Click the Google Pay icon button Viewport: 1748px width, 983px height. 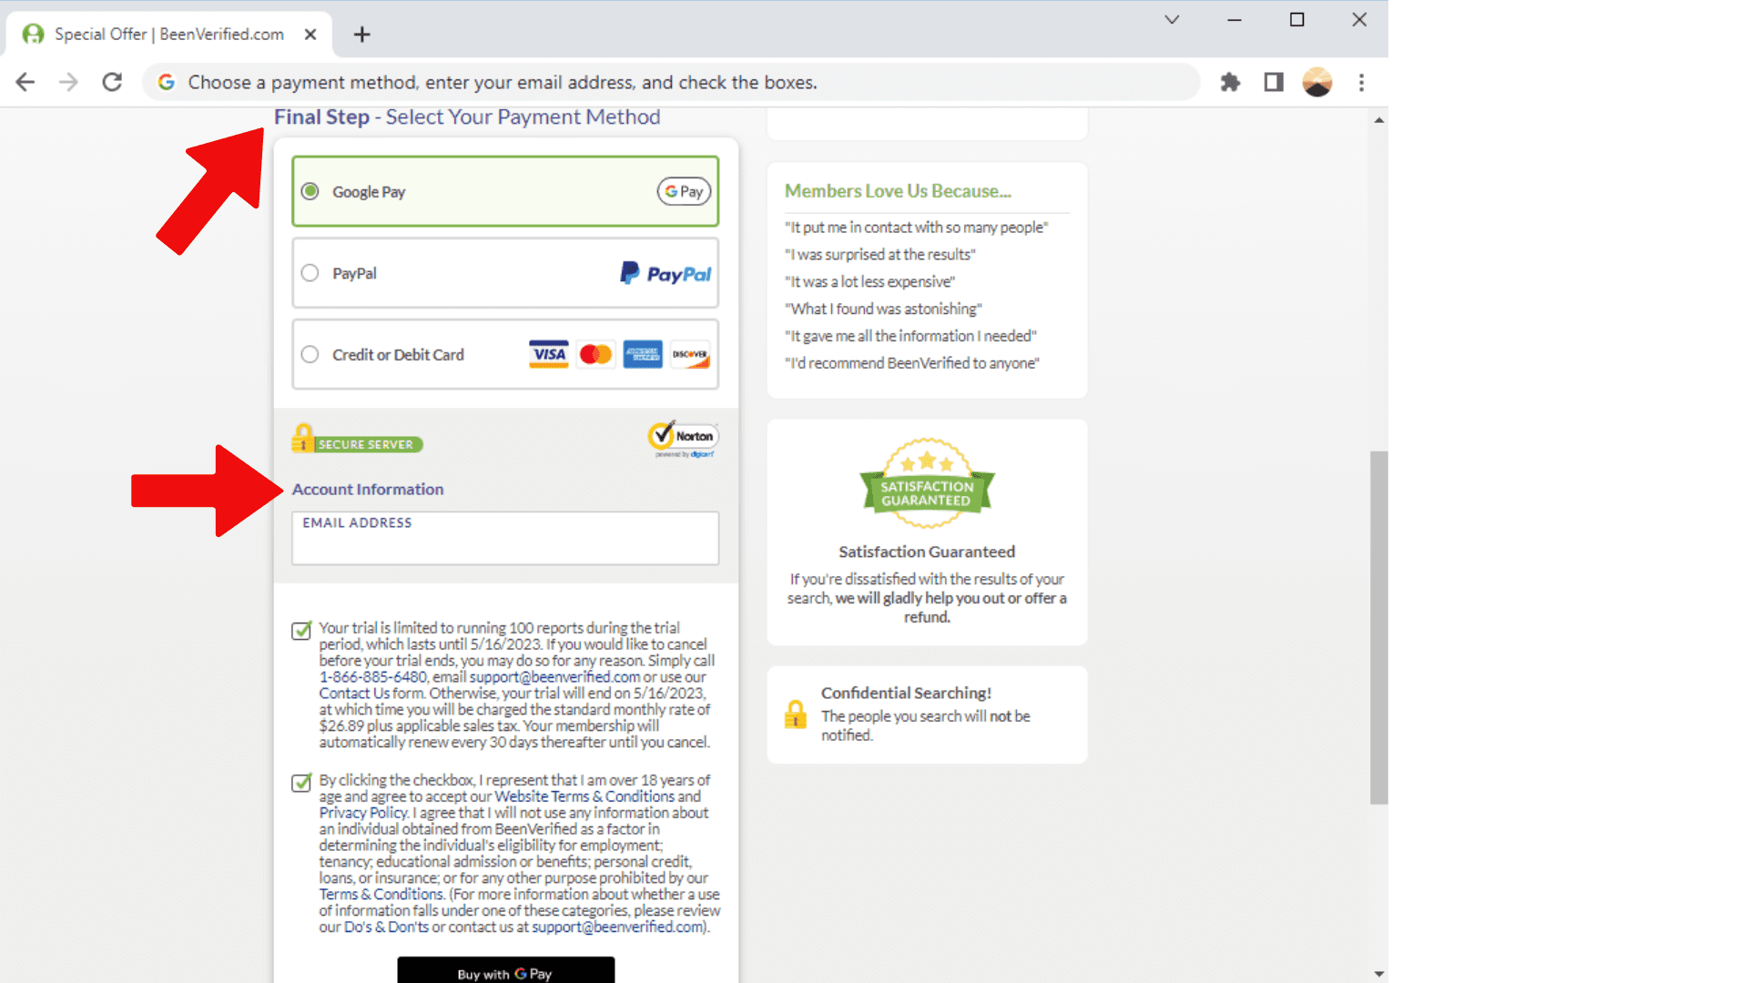click(682, 192)
